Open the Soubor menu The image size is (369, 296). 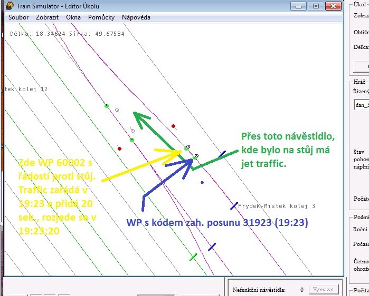(18, 17)
